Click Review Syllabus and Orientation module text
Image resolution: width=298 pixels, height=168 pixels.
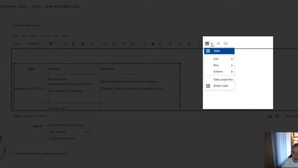point(129,82)
